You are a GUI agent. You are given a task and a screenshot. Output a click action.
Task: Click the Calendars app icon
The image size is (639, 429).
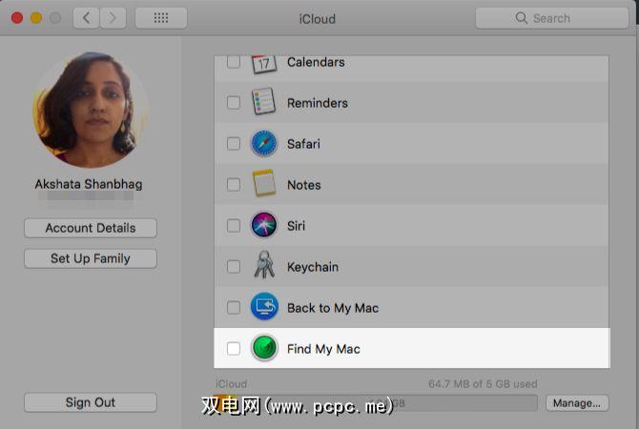[x=264, y=65]
